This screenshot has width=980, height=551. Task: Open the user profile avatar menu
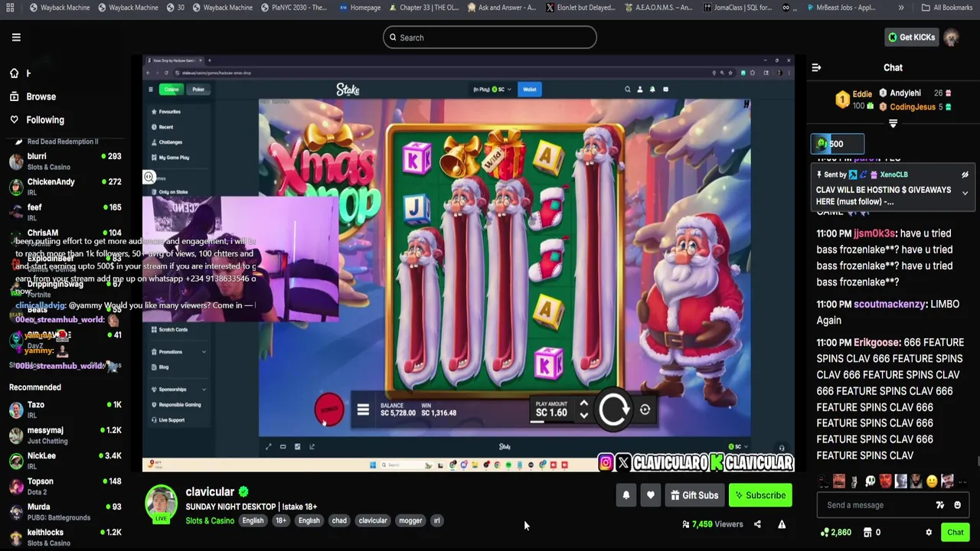click(951, 37)
